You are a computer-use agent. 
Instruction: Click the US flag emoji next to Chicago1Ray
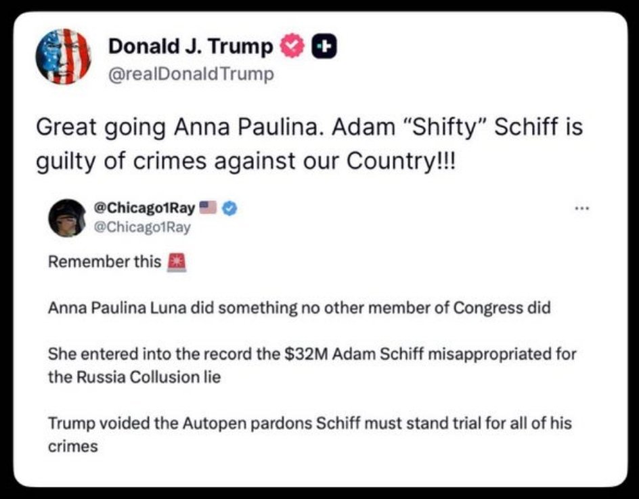tap(208, 209)
